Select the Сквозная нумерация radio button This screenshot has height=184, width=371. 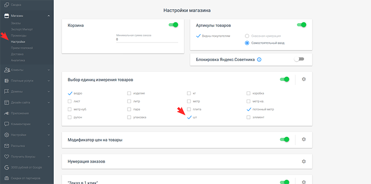coord(247,36)
